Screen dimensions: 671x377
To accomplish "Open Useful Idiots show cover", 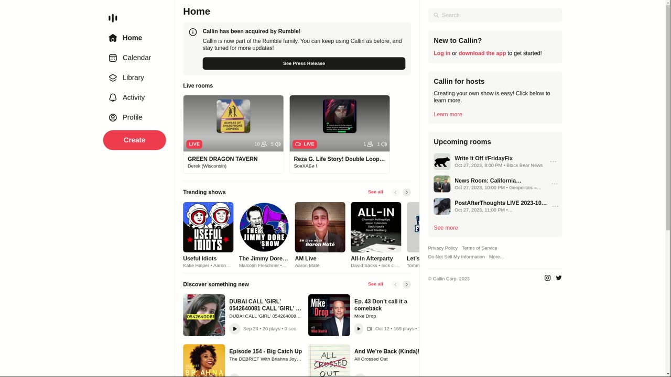I will 208,227.
